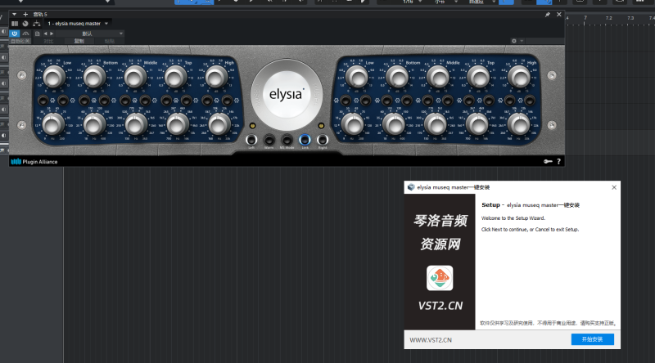Image resolution: width=655 pixels, height=363 pixels.
Task: Open the 默认 preset dropdown
Action: tap(120, 34)
